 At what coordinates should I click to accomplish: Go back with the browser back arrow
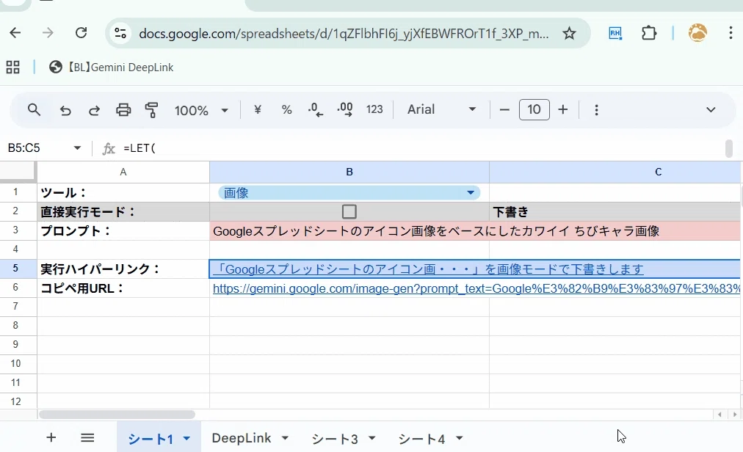pos(15,33)
